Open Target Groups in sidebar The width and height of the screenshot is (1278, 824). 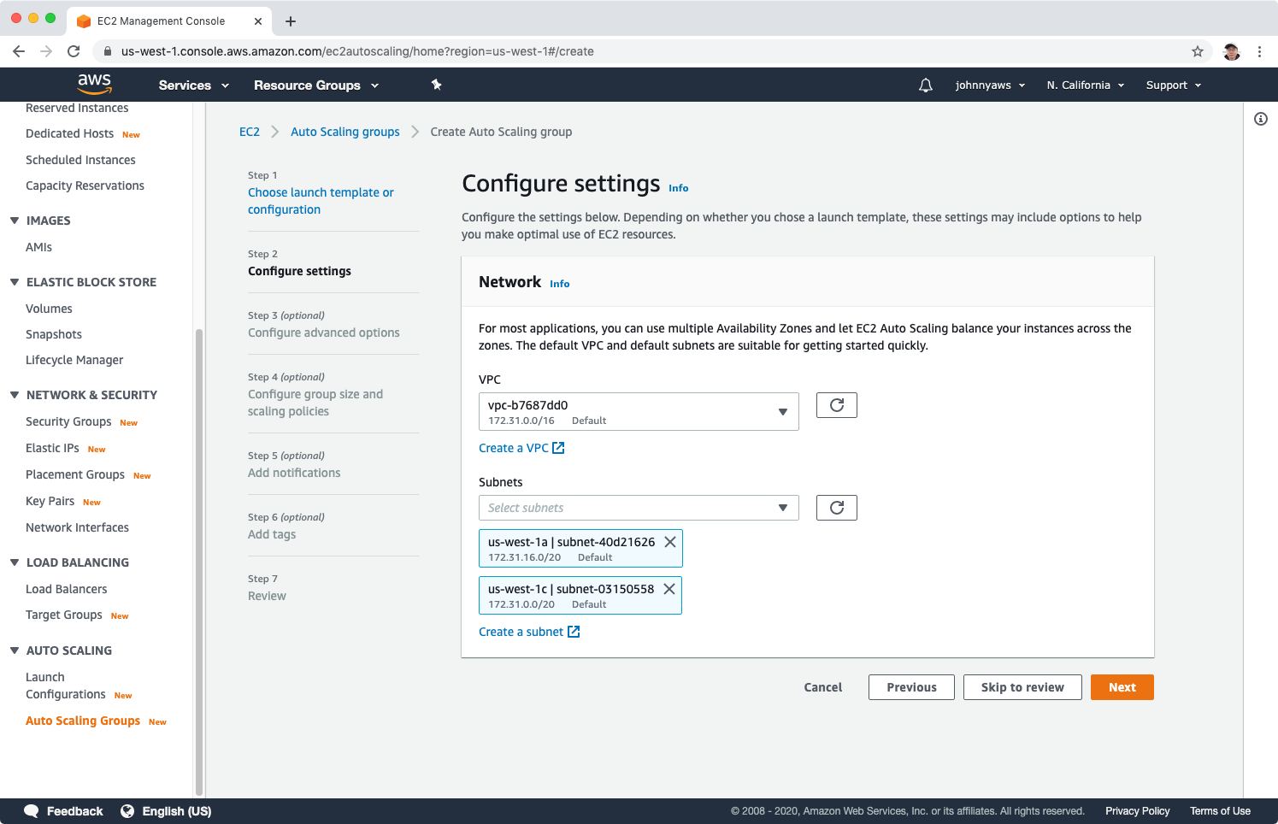point(64,615)
